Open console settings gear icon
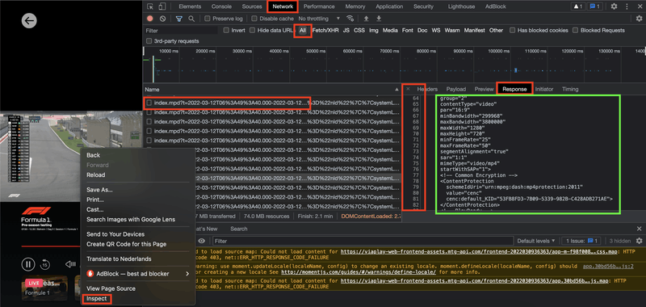This screenshot has height=307, width=646. tap(639, 241)
